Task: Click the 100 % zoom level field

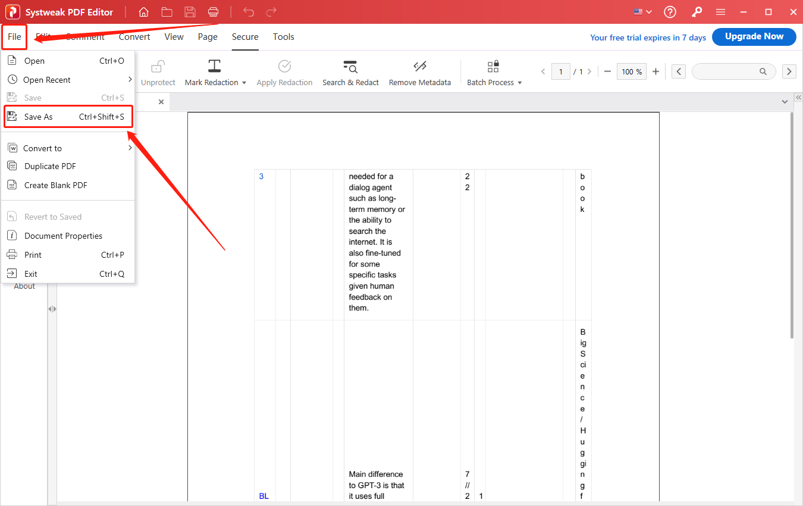Action: [632, 71]
